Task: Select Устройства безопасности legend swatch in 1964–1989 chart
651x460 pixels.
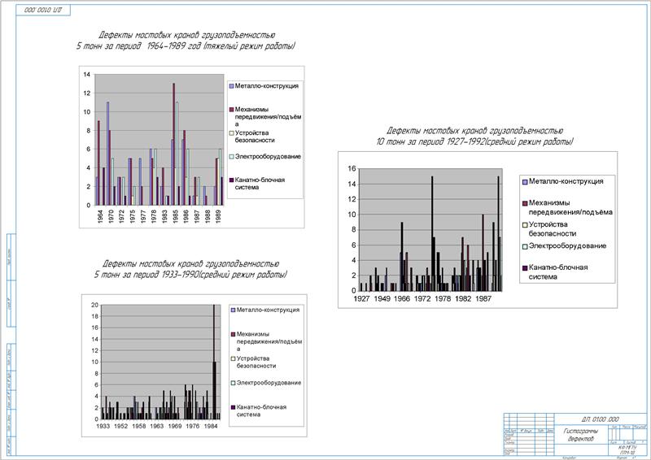Action: pos(231,133)
